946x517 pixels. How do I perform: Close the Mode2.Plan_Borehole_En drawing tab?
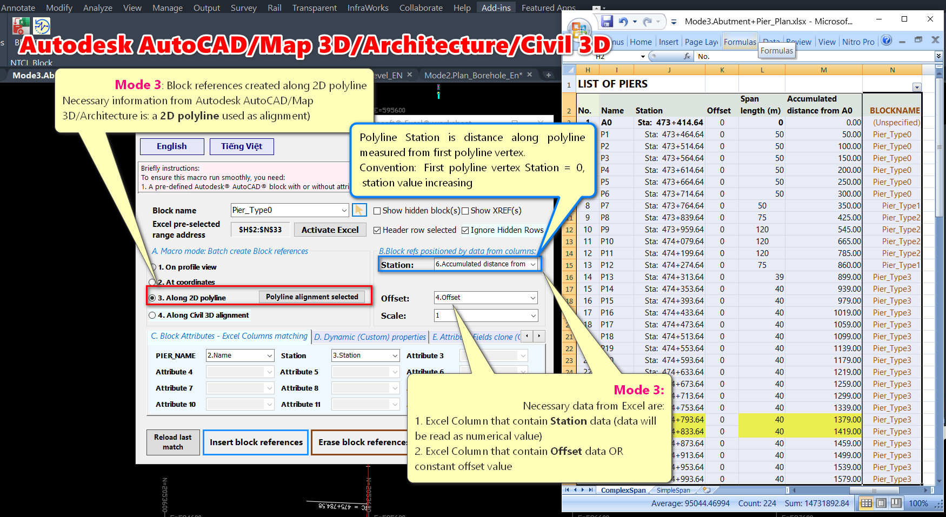click(x=530, y=75)
